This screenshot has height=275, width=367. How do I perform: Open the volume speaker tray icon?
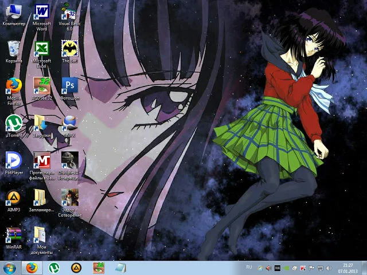click(x=329, y=268)
